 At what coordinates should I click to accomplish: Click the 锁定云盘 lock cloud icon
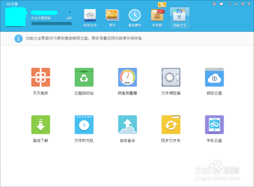coord(214,77)
